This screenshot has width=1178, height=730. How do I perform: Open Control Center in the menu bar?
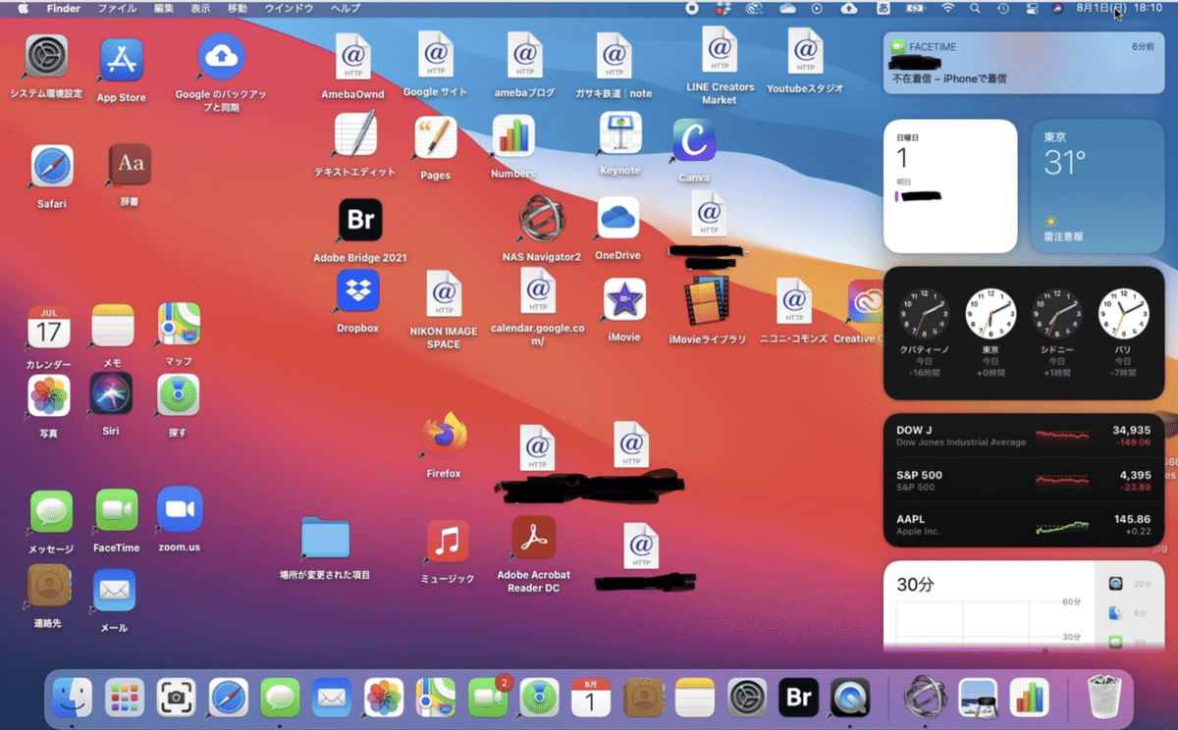(1031, 8)
